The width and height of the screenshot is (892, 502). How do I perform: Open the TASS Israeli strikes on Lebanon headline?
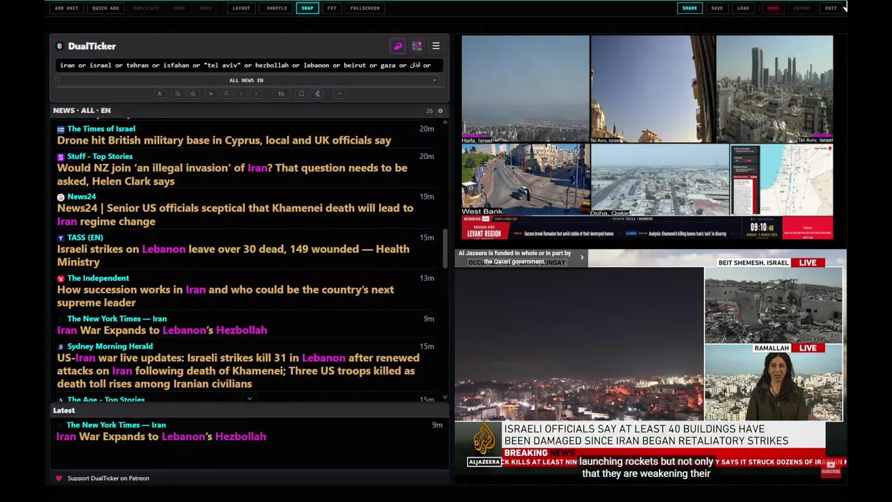[233, 255]
